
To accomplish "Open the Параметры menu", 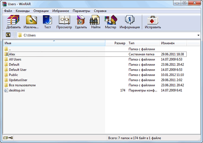I will pyautogui.click(x=81, y=11).
